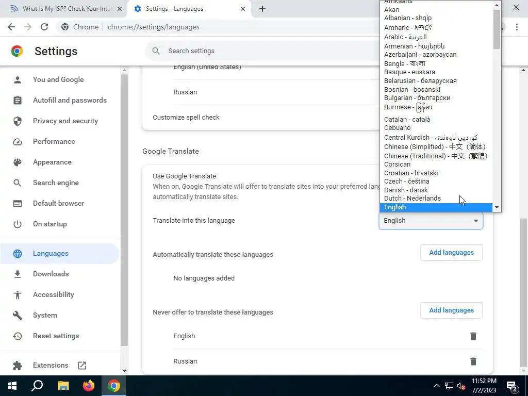Viewport: 528px width, 396px height.
Task: Add languages to automatically translate
Action: (x=451, y=253)
